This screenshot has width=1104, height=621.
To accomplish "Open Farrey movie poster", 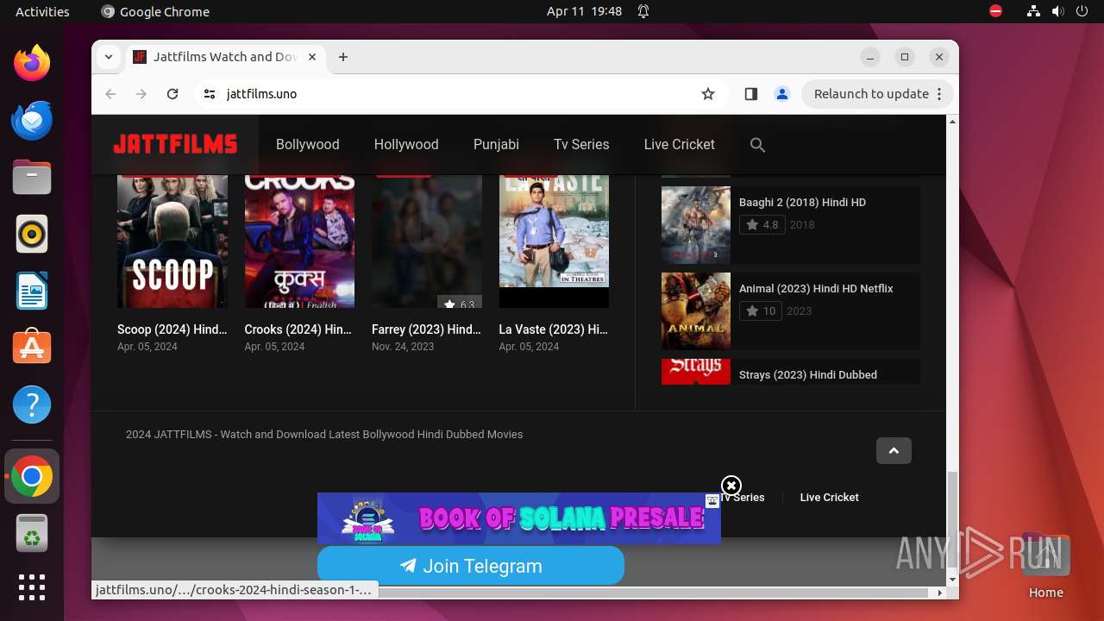I will [427, 241].
